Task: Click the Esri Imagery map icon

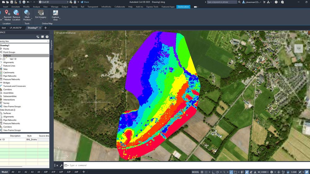Action: [x=41, y=13]
